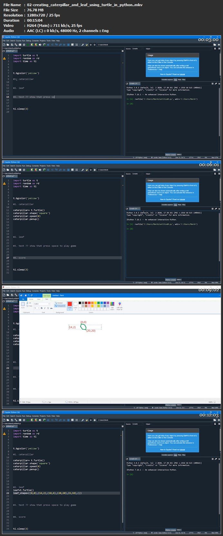Open the Consoles menu in the 03:00 frame

point(35,41)
